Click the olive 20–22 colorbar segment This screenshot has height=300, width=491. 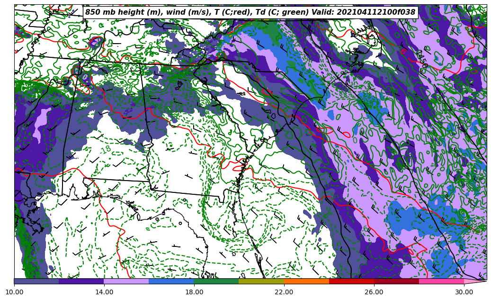(x=261, y=281)
